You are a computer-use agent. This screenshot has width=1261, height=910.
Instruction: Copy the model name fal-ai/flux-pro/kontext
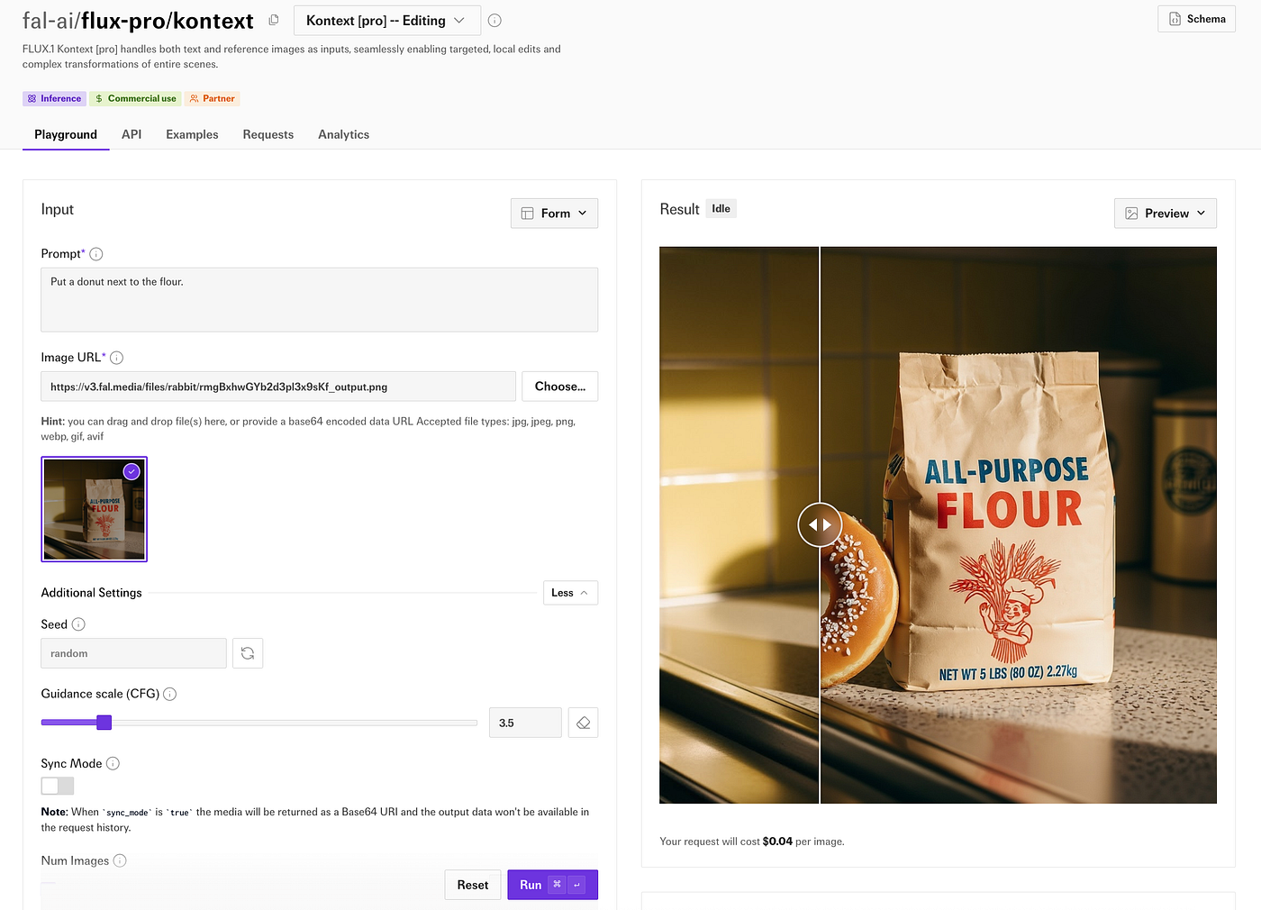coord(274,20)
